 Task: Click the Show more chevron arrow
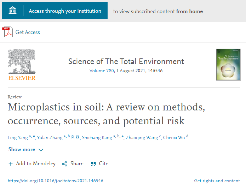click(41, 150)
